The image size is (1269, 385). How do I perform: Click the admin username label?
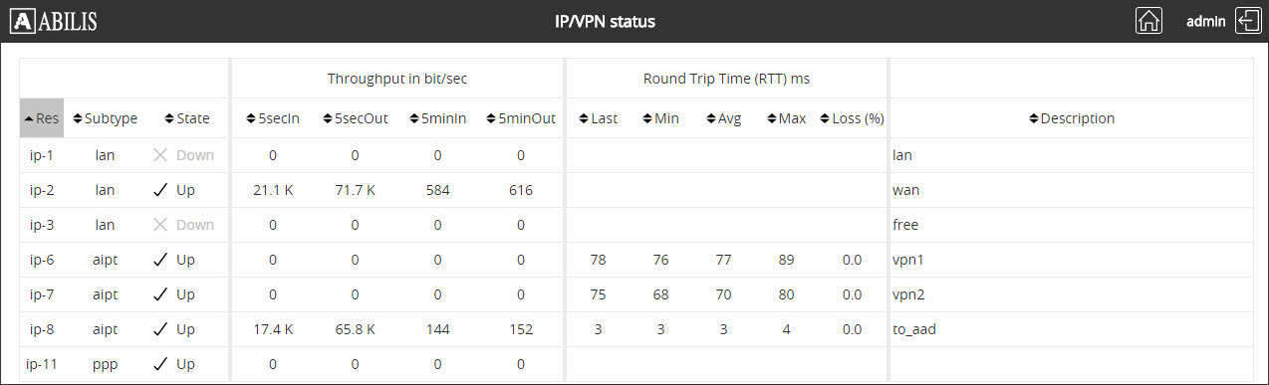pos(1205,21)
